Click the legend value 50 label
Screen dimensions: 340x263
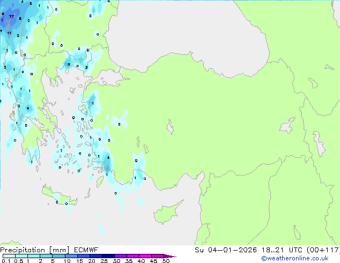click(x=166, y=261)
